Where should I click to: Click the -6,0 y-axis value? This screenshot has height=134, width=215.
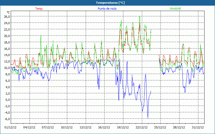click(7, 119)
